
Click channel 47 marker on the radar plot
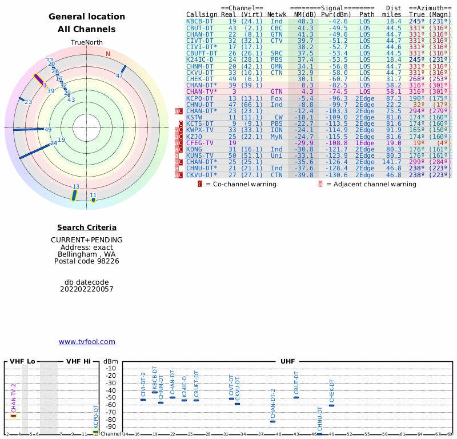[123, 69]
